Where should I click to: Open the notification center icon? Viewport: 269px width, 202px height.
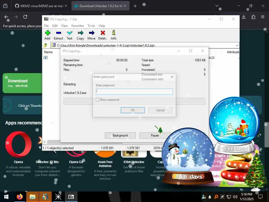260,197
